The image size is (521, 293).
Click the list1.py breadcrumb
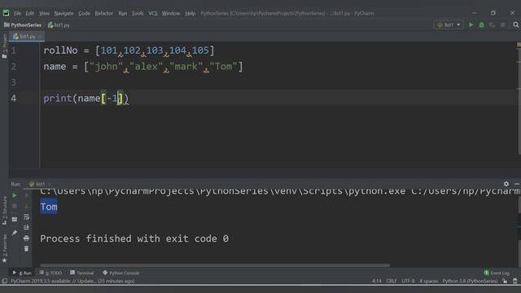[59, 25]
